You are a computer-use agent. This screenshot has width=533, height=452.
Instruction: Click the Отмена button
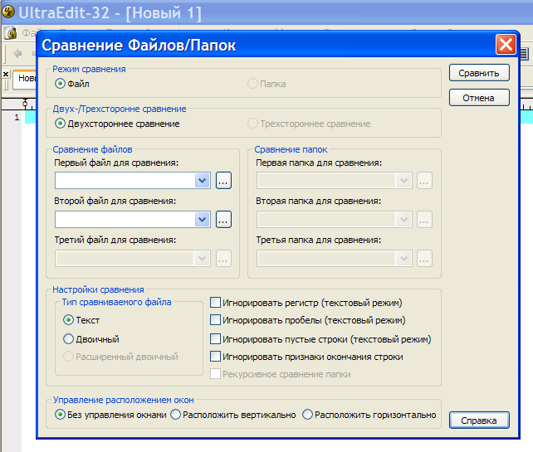[x=479, y=98]
